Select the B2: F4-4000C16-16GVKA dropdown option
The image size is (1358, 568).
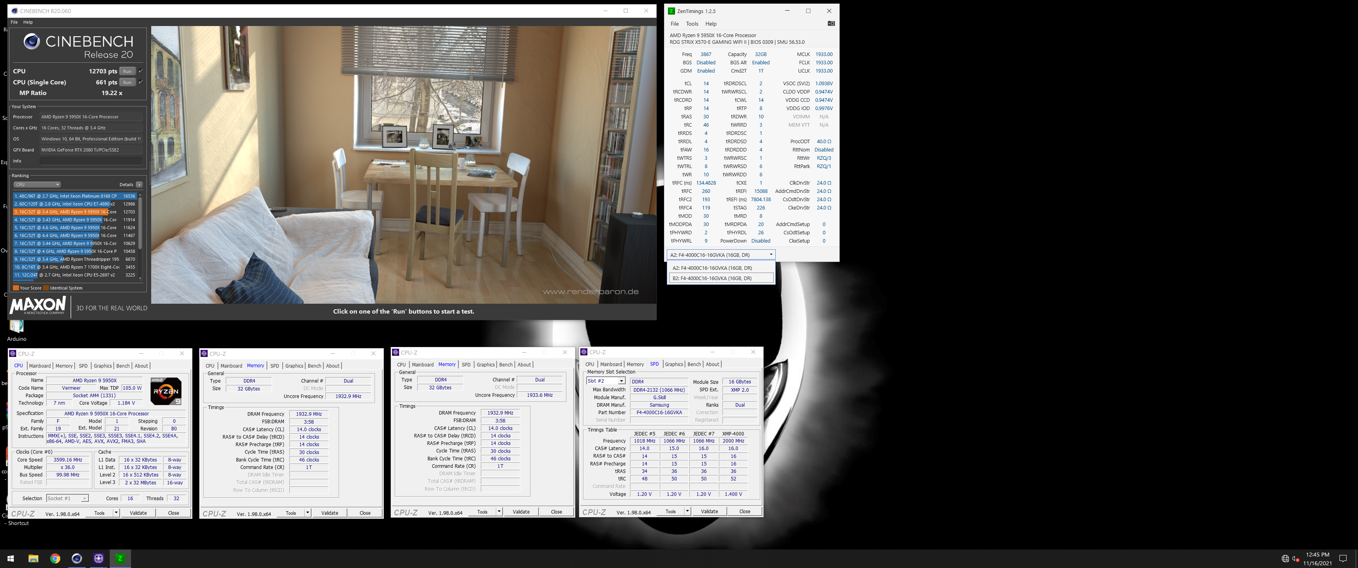(721, 278)
